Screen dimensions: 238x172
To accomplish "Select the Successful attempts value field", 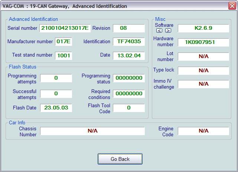I will [x=56, y=93].
